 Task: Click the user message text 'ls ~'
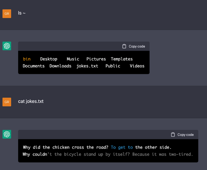[x=22, y=13]
